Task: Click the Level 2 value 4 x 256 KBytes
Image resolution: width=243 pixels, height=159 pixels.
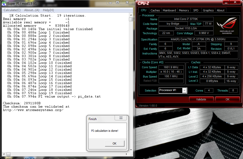Action: (212, 76)
